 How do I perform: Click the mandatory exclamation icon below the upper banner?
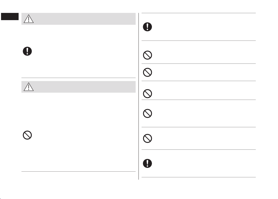click(27, 51)
